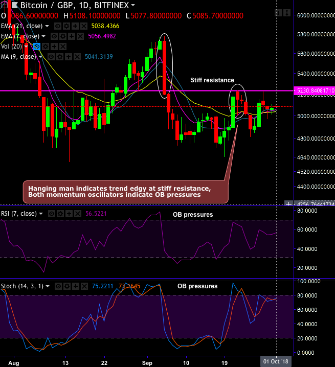Click MA value 5041.3139
Image resolution: width=335 pixels, height=367 pixels.
99,57
